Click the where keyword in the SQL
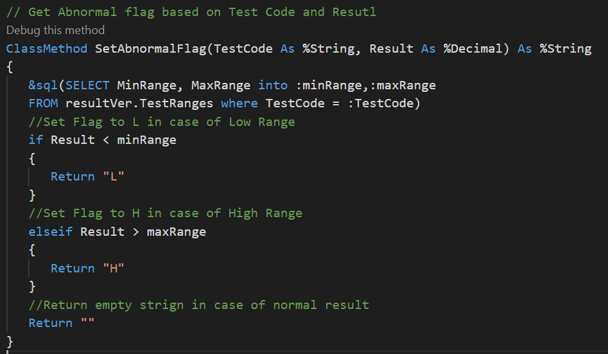This screenshot has width=608, height=354. coord(239,103)
